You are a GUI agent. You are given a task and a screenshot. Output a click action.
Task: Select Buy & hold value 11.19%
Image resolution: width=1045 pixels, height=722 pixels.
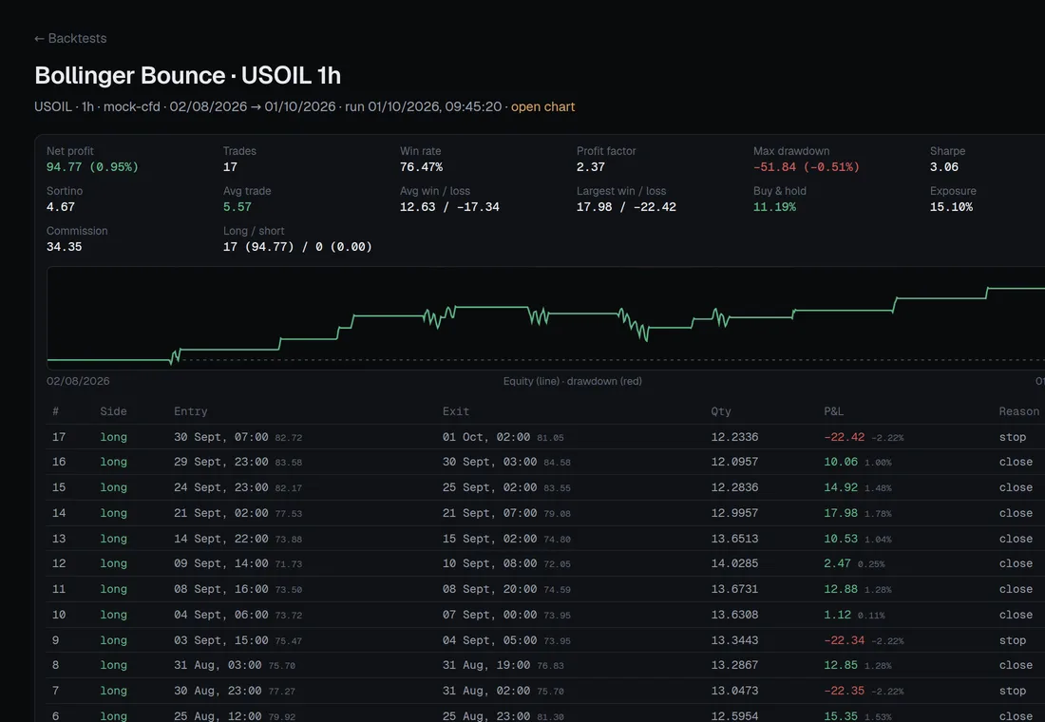[774, 207]
